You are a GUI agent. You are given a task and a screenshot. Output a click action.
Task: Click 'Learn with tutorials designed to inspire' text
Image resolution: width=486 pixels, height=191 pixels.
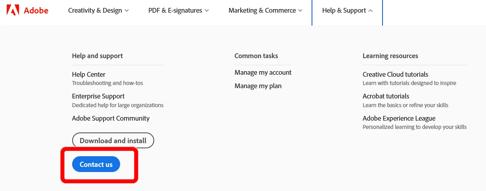click(409, 83)
